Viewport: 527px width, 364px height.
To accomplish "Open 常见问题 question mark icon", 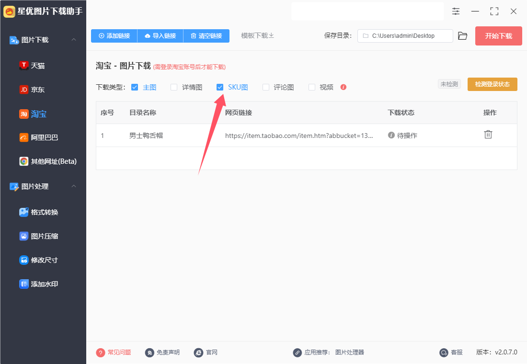I will click(x=101, y=353).
